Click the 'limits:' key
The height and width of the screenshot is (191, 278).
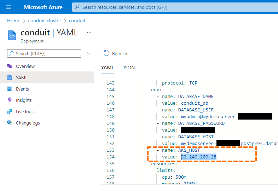pyautogui.click(x=166, y=170)
